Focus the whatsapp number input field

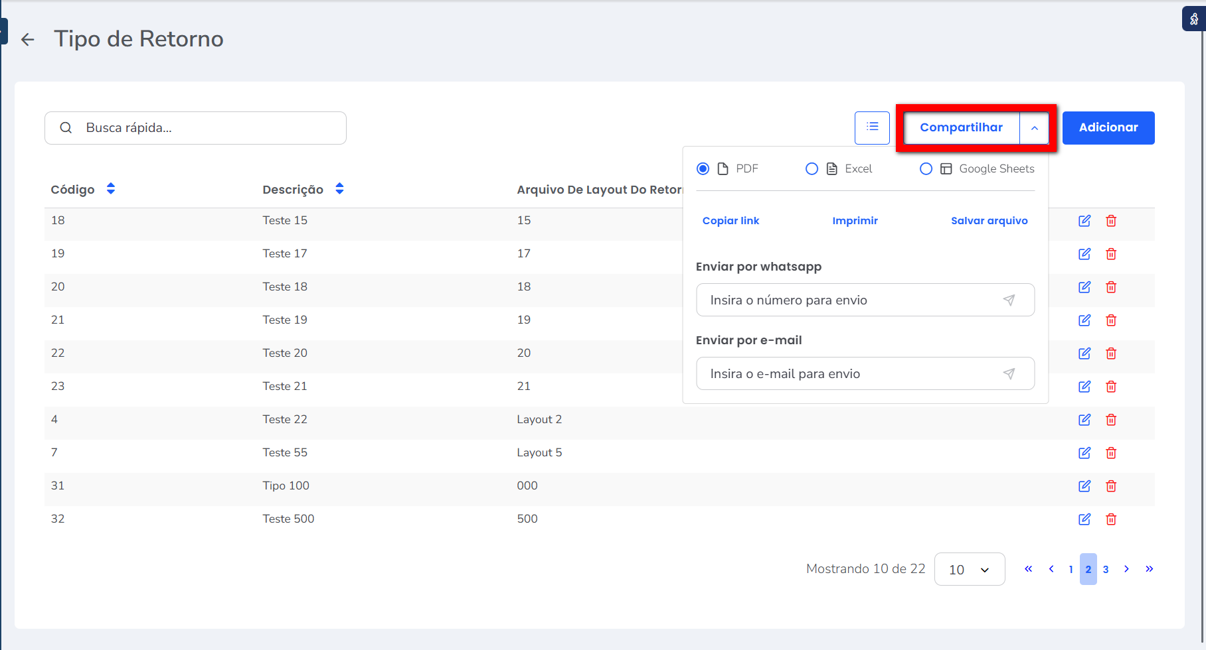(865, 300)
